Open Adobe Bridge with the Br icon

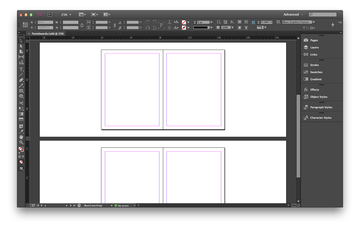click(50, 15)
